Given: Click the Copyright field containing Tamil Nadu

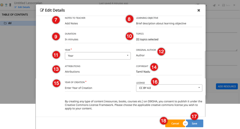Looking at the screenshot, I should (x=169, y=72).
